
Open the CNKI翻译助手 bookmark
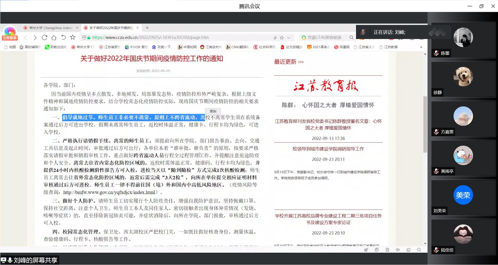237,47
